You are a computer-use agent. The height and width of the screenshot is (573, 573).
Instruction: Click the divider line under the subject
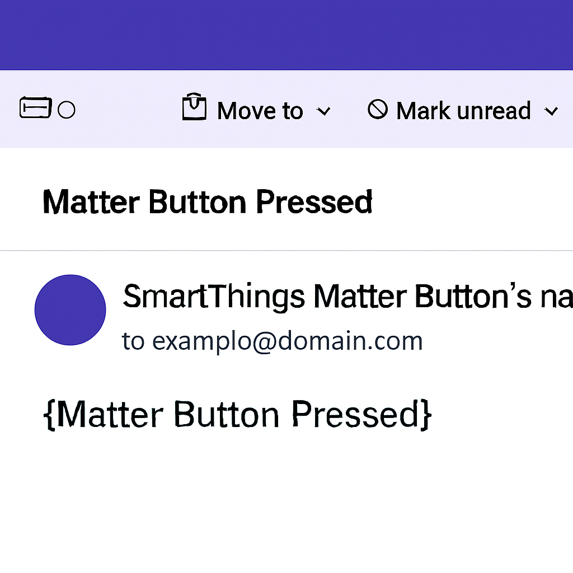click(286, 251)
